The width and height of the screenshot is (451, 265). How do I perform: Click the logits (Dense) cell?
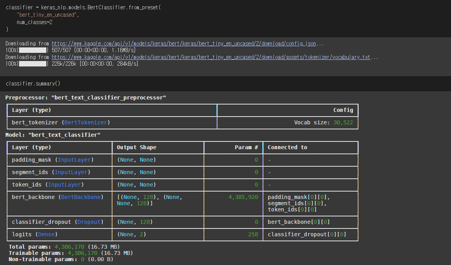60,235
